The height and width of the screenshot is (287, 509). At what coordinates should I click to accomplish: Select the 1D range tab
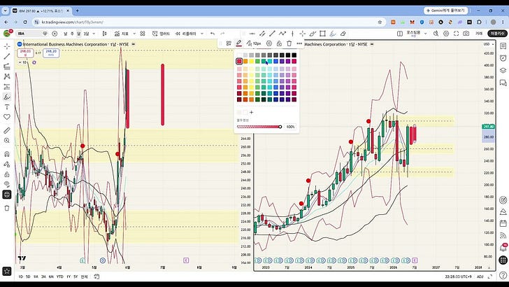[x=20, y=276]
